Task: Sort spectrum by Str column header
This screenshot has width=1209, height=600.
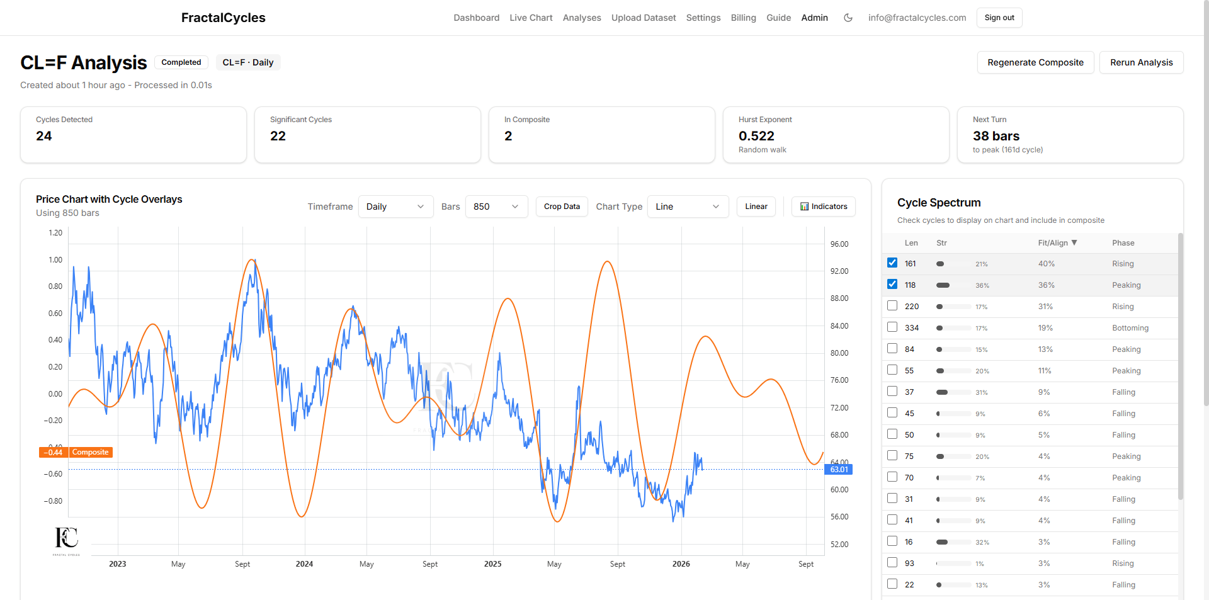Action: coord(941,243)
